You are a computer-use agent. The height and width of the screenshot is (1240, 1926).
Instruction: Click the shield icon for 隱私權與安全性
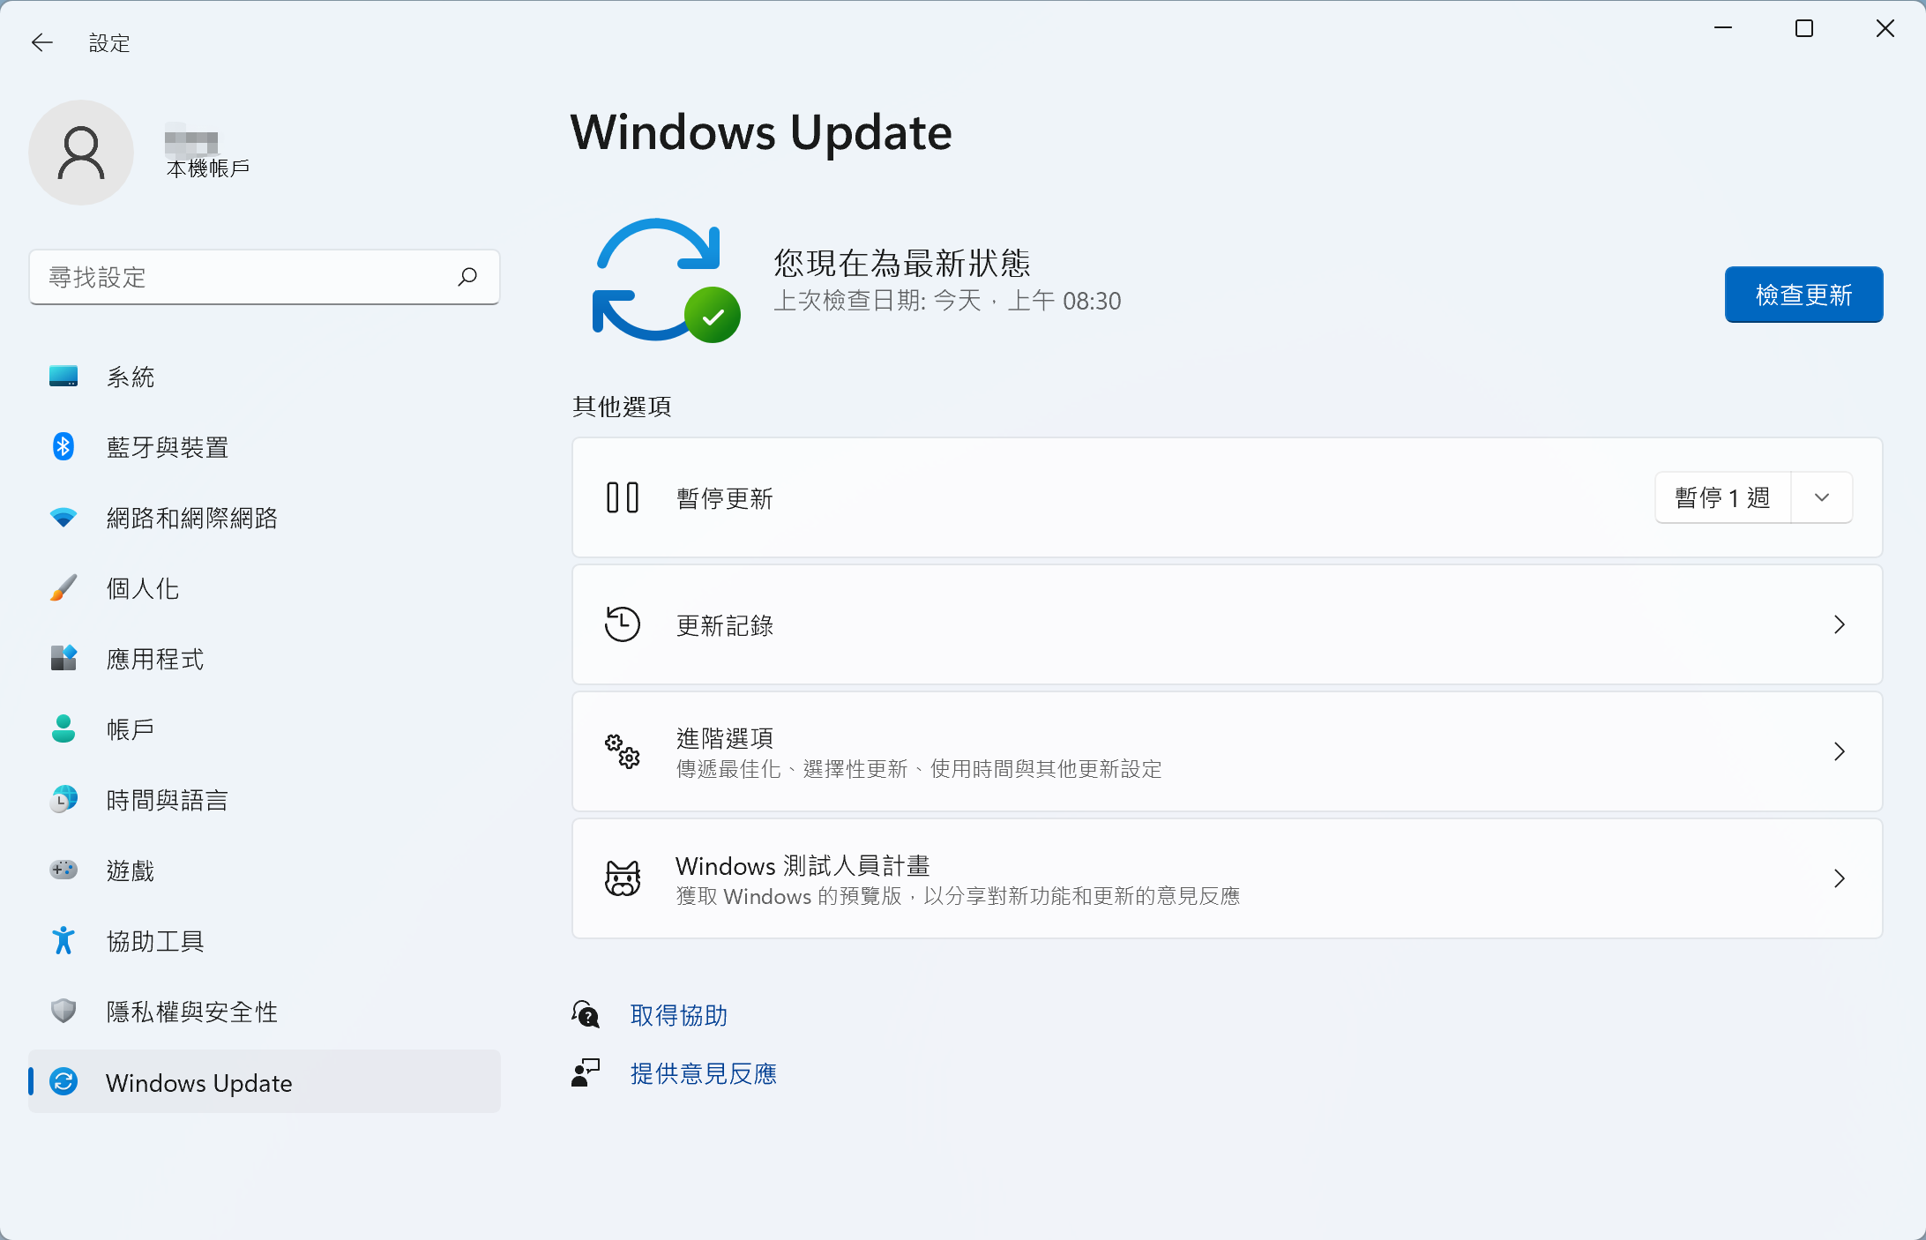point(63,1011)
